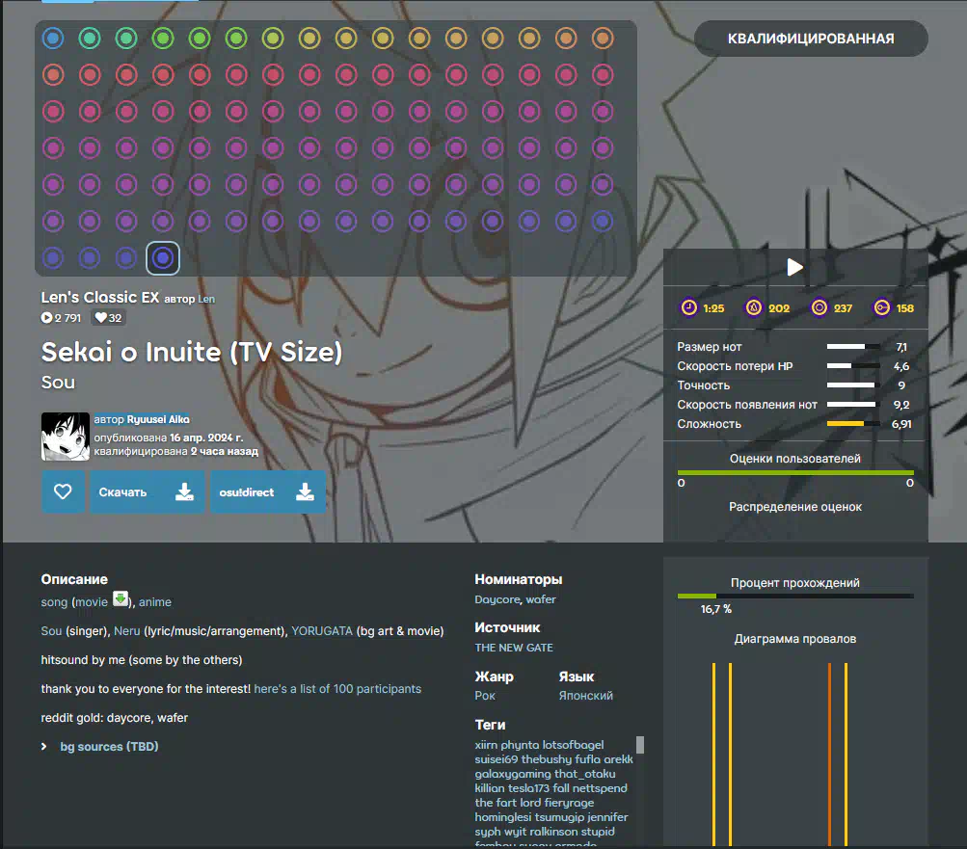
Task: Open nominator Daycore's profile
Action: (497, 599)
